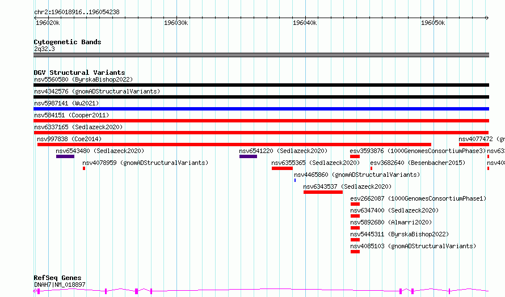The image size is (505, 297).
Task: Click the small red mark under nsv4078959
Action: [x=84, y=168]
